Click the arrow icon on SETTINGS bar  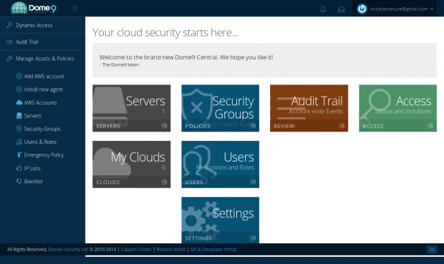253,238
